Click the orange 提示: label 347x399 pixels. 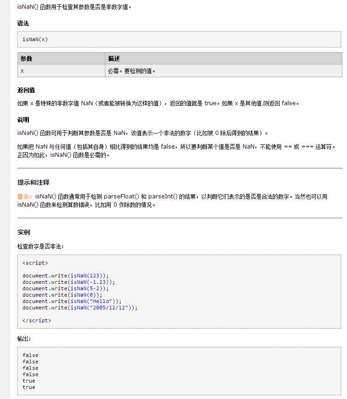[x=25, y=197]
